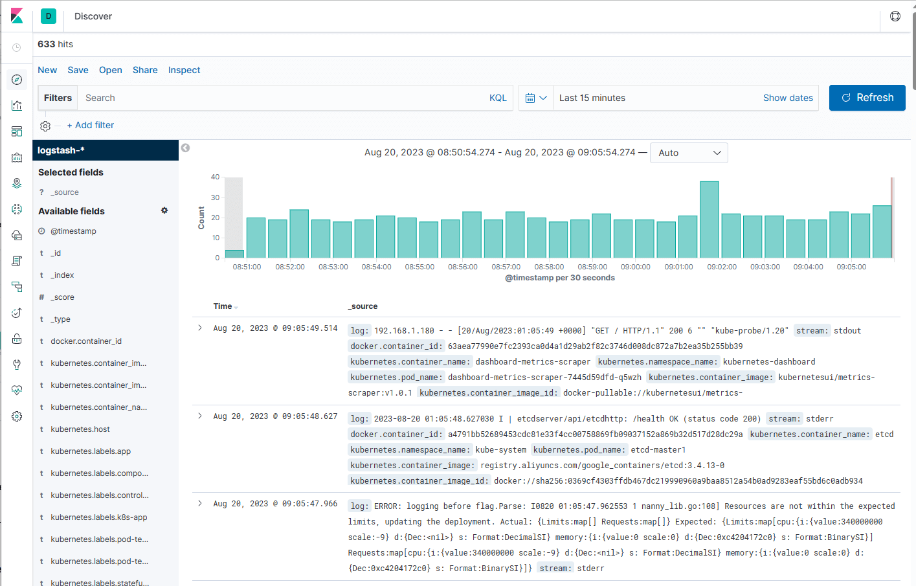This screenshot has width=916, height=586.
Task: Open the Machine Learning icon
Action: 17,209
